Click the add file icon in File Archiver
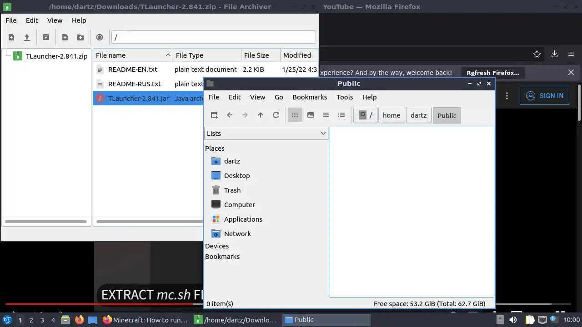The height and width of the screenshot is (327, 582). click(x=65, y=37)
